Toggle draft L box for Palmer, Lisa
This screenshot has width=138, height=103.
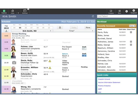[85, 49]
